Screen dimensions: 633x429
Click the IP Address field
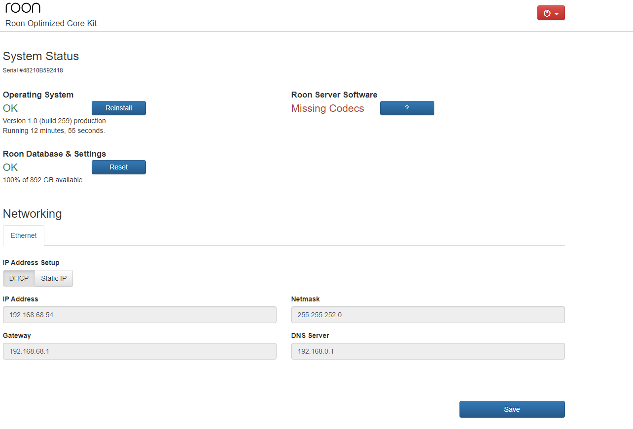[x=140, y=315]
